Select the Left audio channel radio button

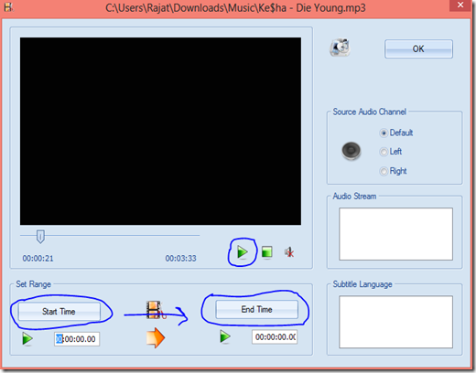384,152
